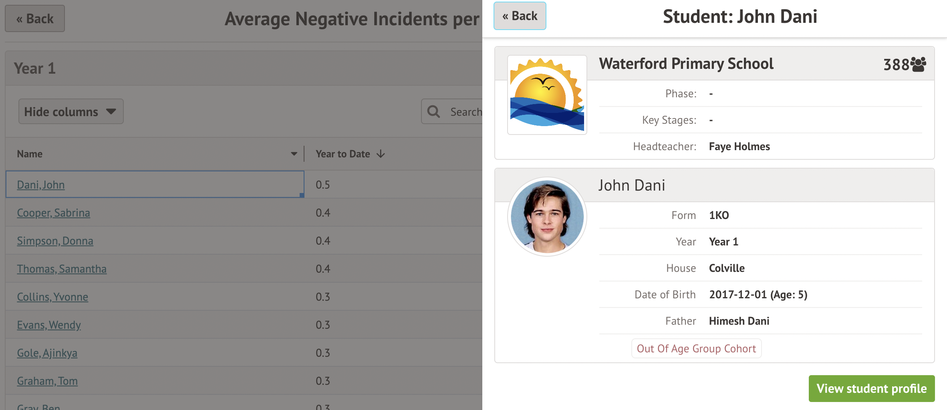This screenshot has height=410, width=947.
Task: Open the Name column dropdown arrow
Action: click(294, 154)
